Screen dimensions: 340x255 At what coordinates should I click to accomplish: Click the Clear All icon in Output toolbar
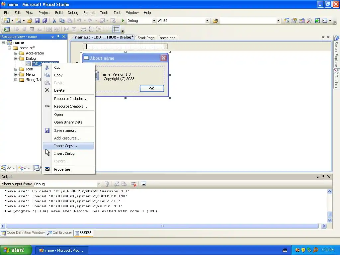pyautogui.click(x=134, y=184)
